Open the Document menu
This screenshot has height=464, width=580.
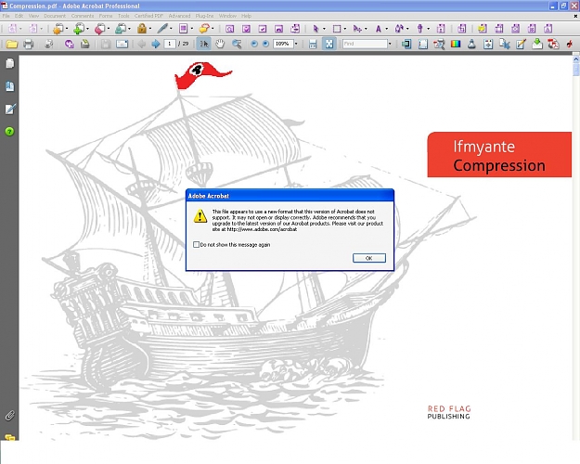pyautogui.click(x=55, y=16)
